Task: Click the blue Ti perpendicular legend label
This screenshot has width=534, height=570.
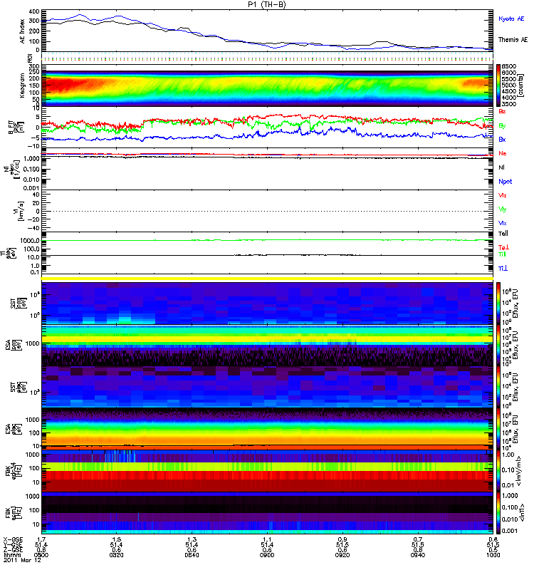Action: (503, 269)
